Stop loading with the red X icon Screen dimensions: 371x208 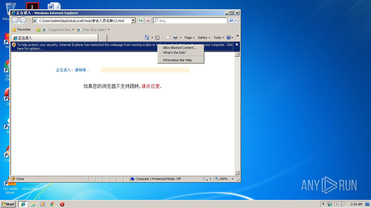click(x=148, y=21)
